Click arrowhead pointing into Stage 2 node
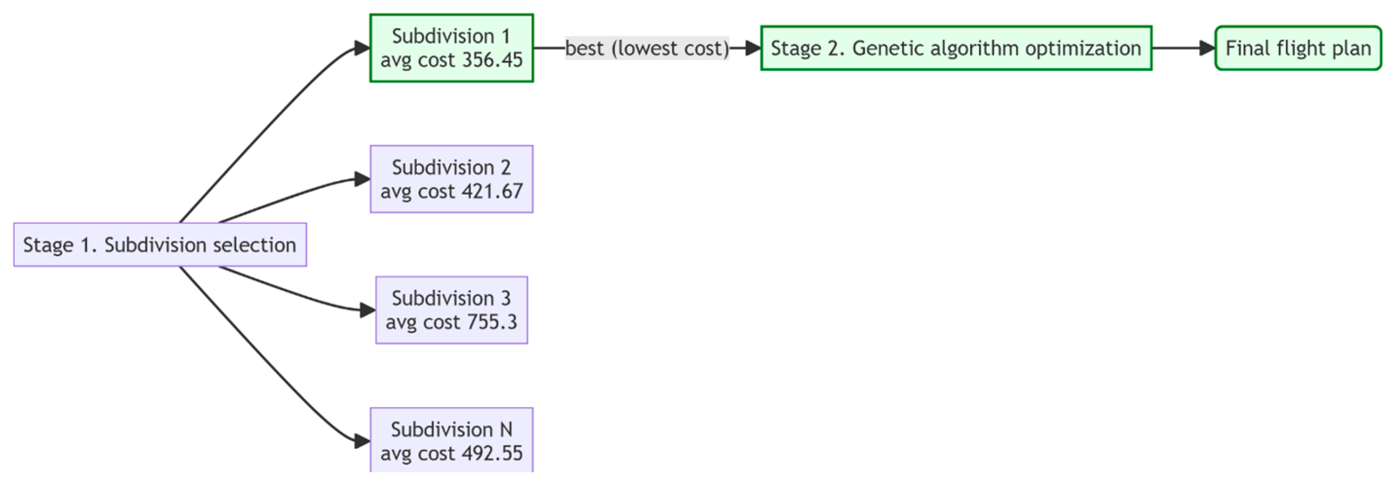The height and width of the screenshot is (485, 1392). (x=753, y=48)
